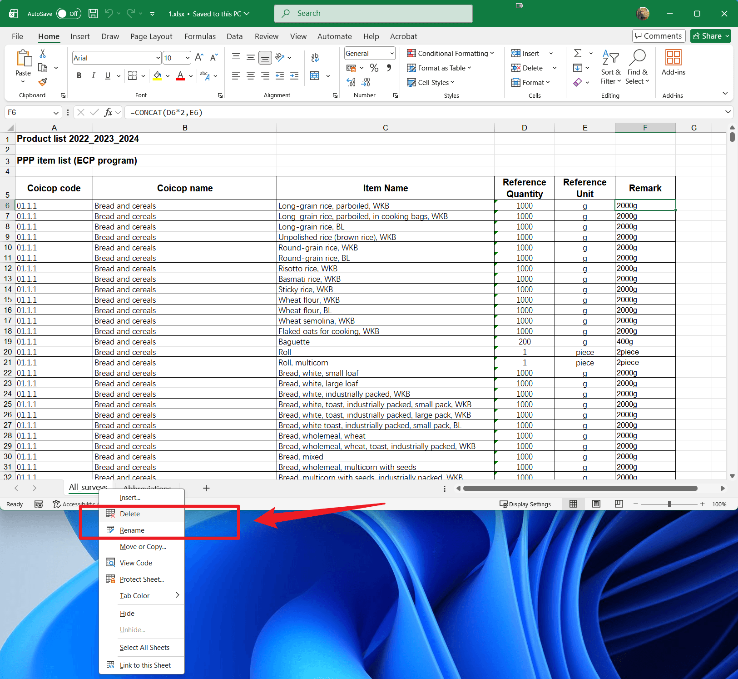The height and width of the screenshot is (679, 738).
Task: Expand the Name Box dropdown arrow
Action: (x=56, y=113)
